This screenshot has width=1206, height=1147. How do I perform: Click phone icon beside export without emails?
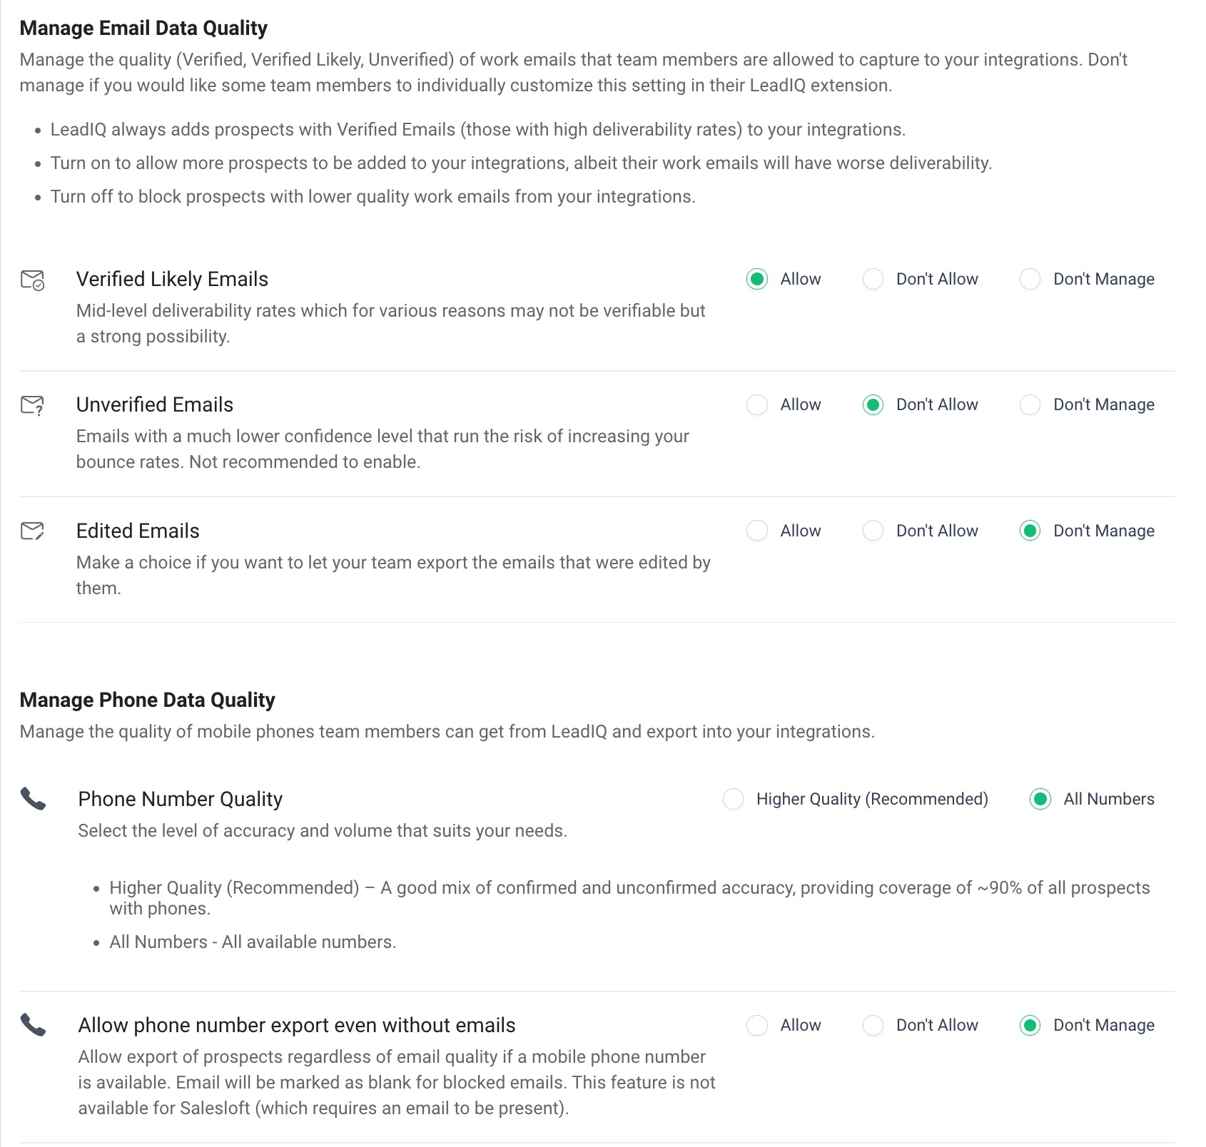tap(33, 1025)
